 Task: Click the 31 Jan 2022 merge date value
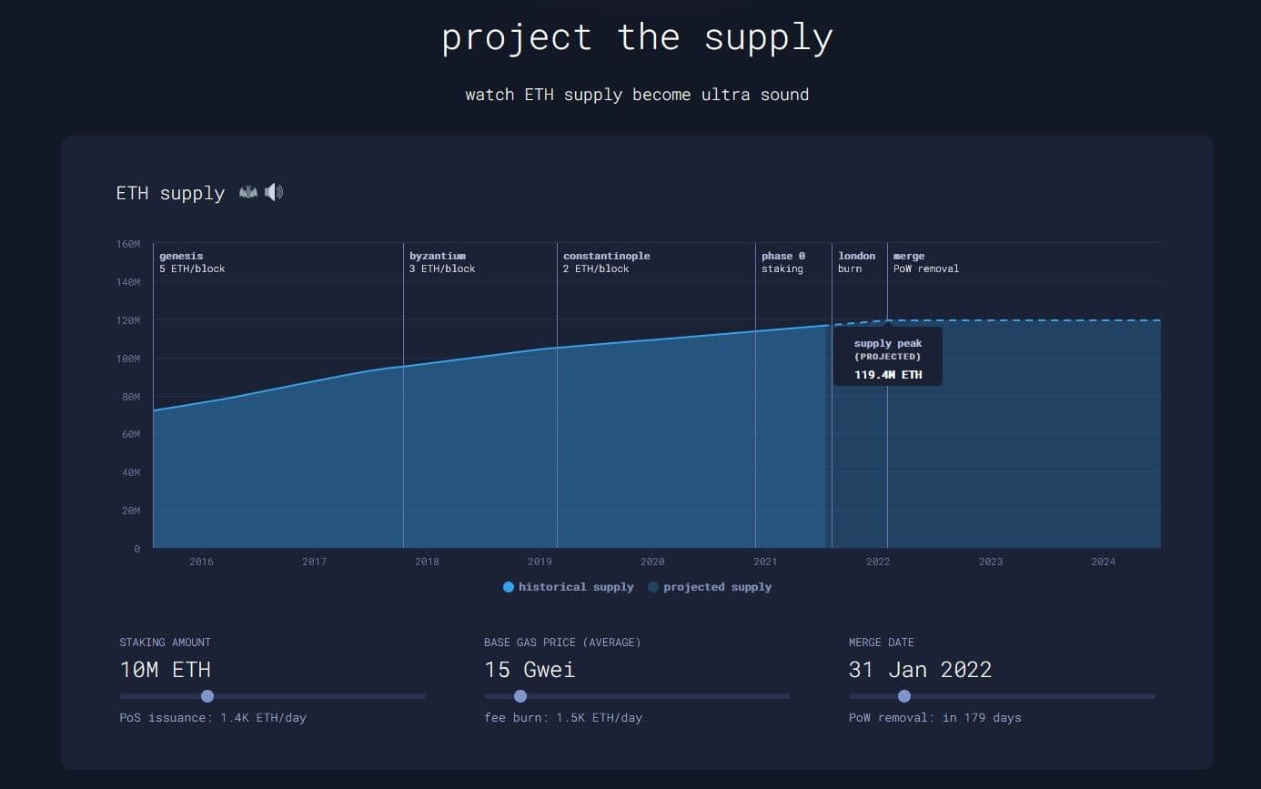click(920, 670)
